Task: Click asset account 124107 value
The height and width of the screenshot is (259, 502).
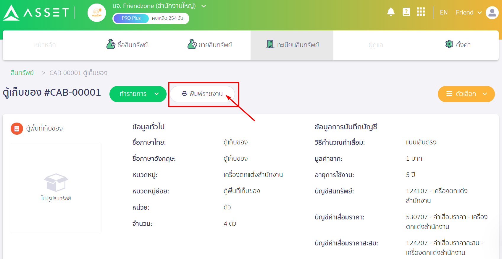Action: click(x=437, y=196)
